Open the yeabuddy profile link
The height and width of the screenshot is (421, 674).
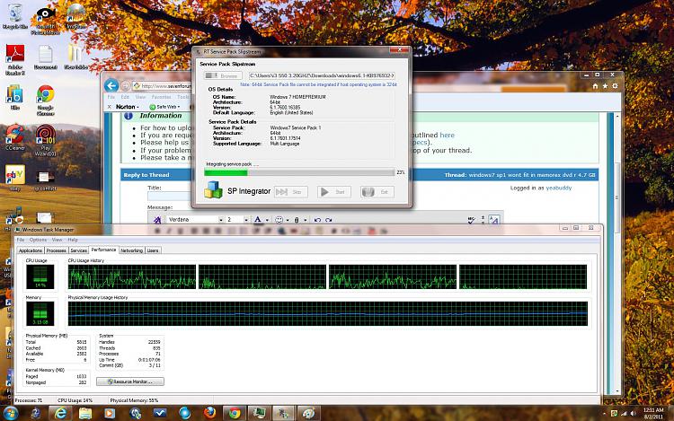point(559,188)
